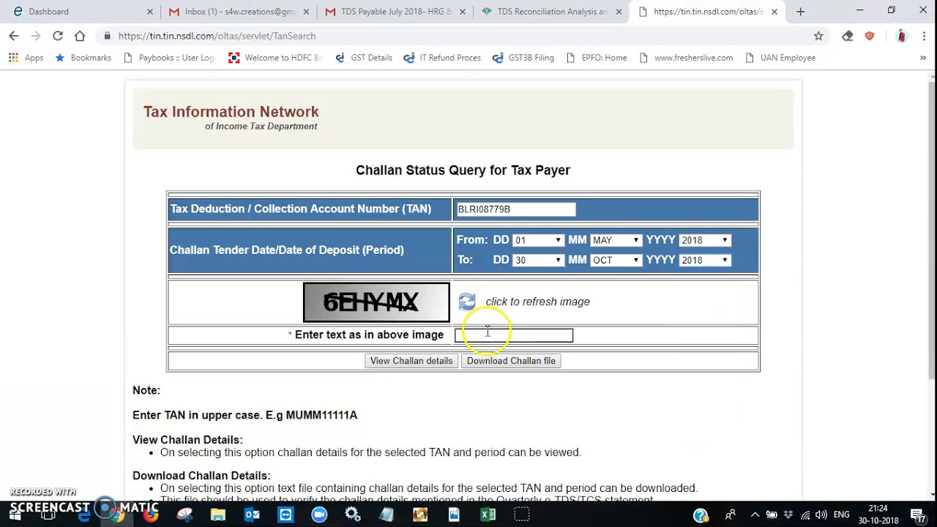Click Download Challan file button
Image resolution: width=937 pixels, height=527 pixels.
click(x=511, y=361)
